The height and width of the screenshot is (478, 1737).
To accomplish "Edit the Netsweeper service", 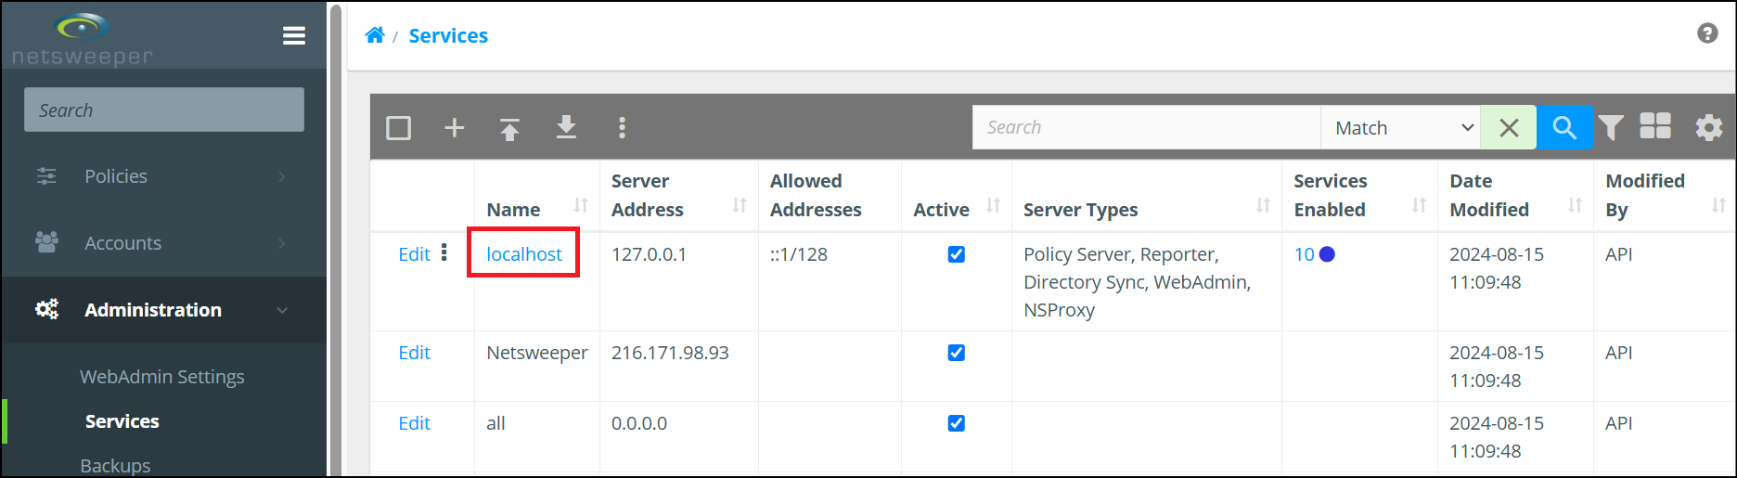I will click(414, 353).
